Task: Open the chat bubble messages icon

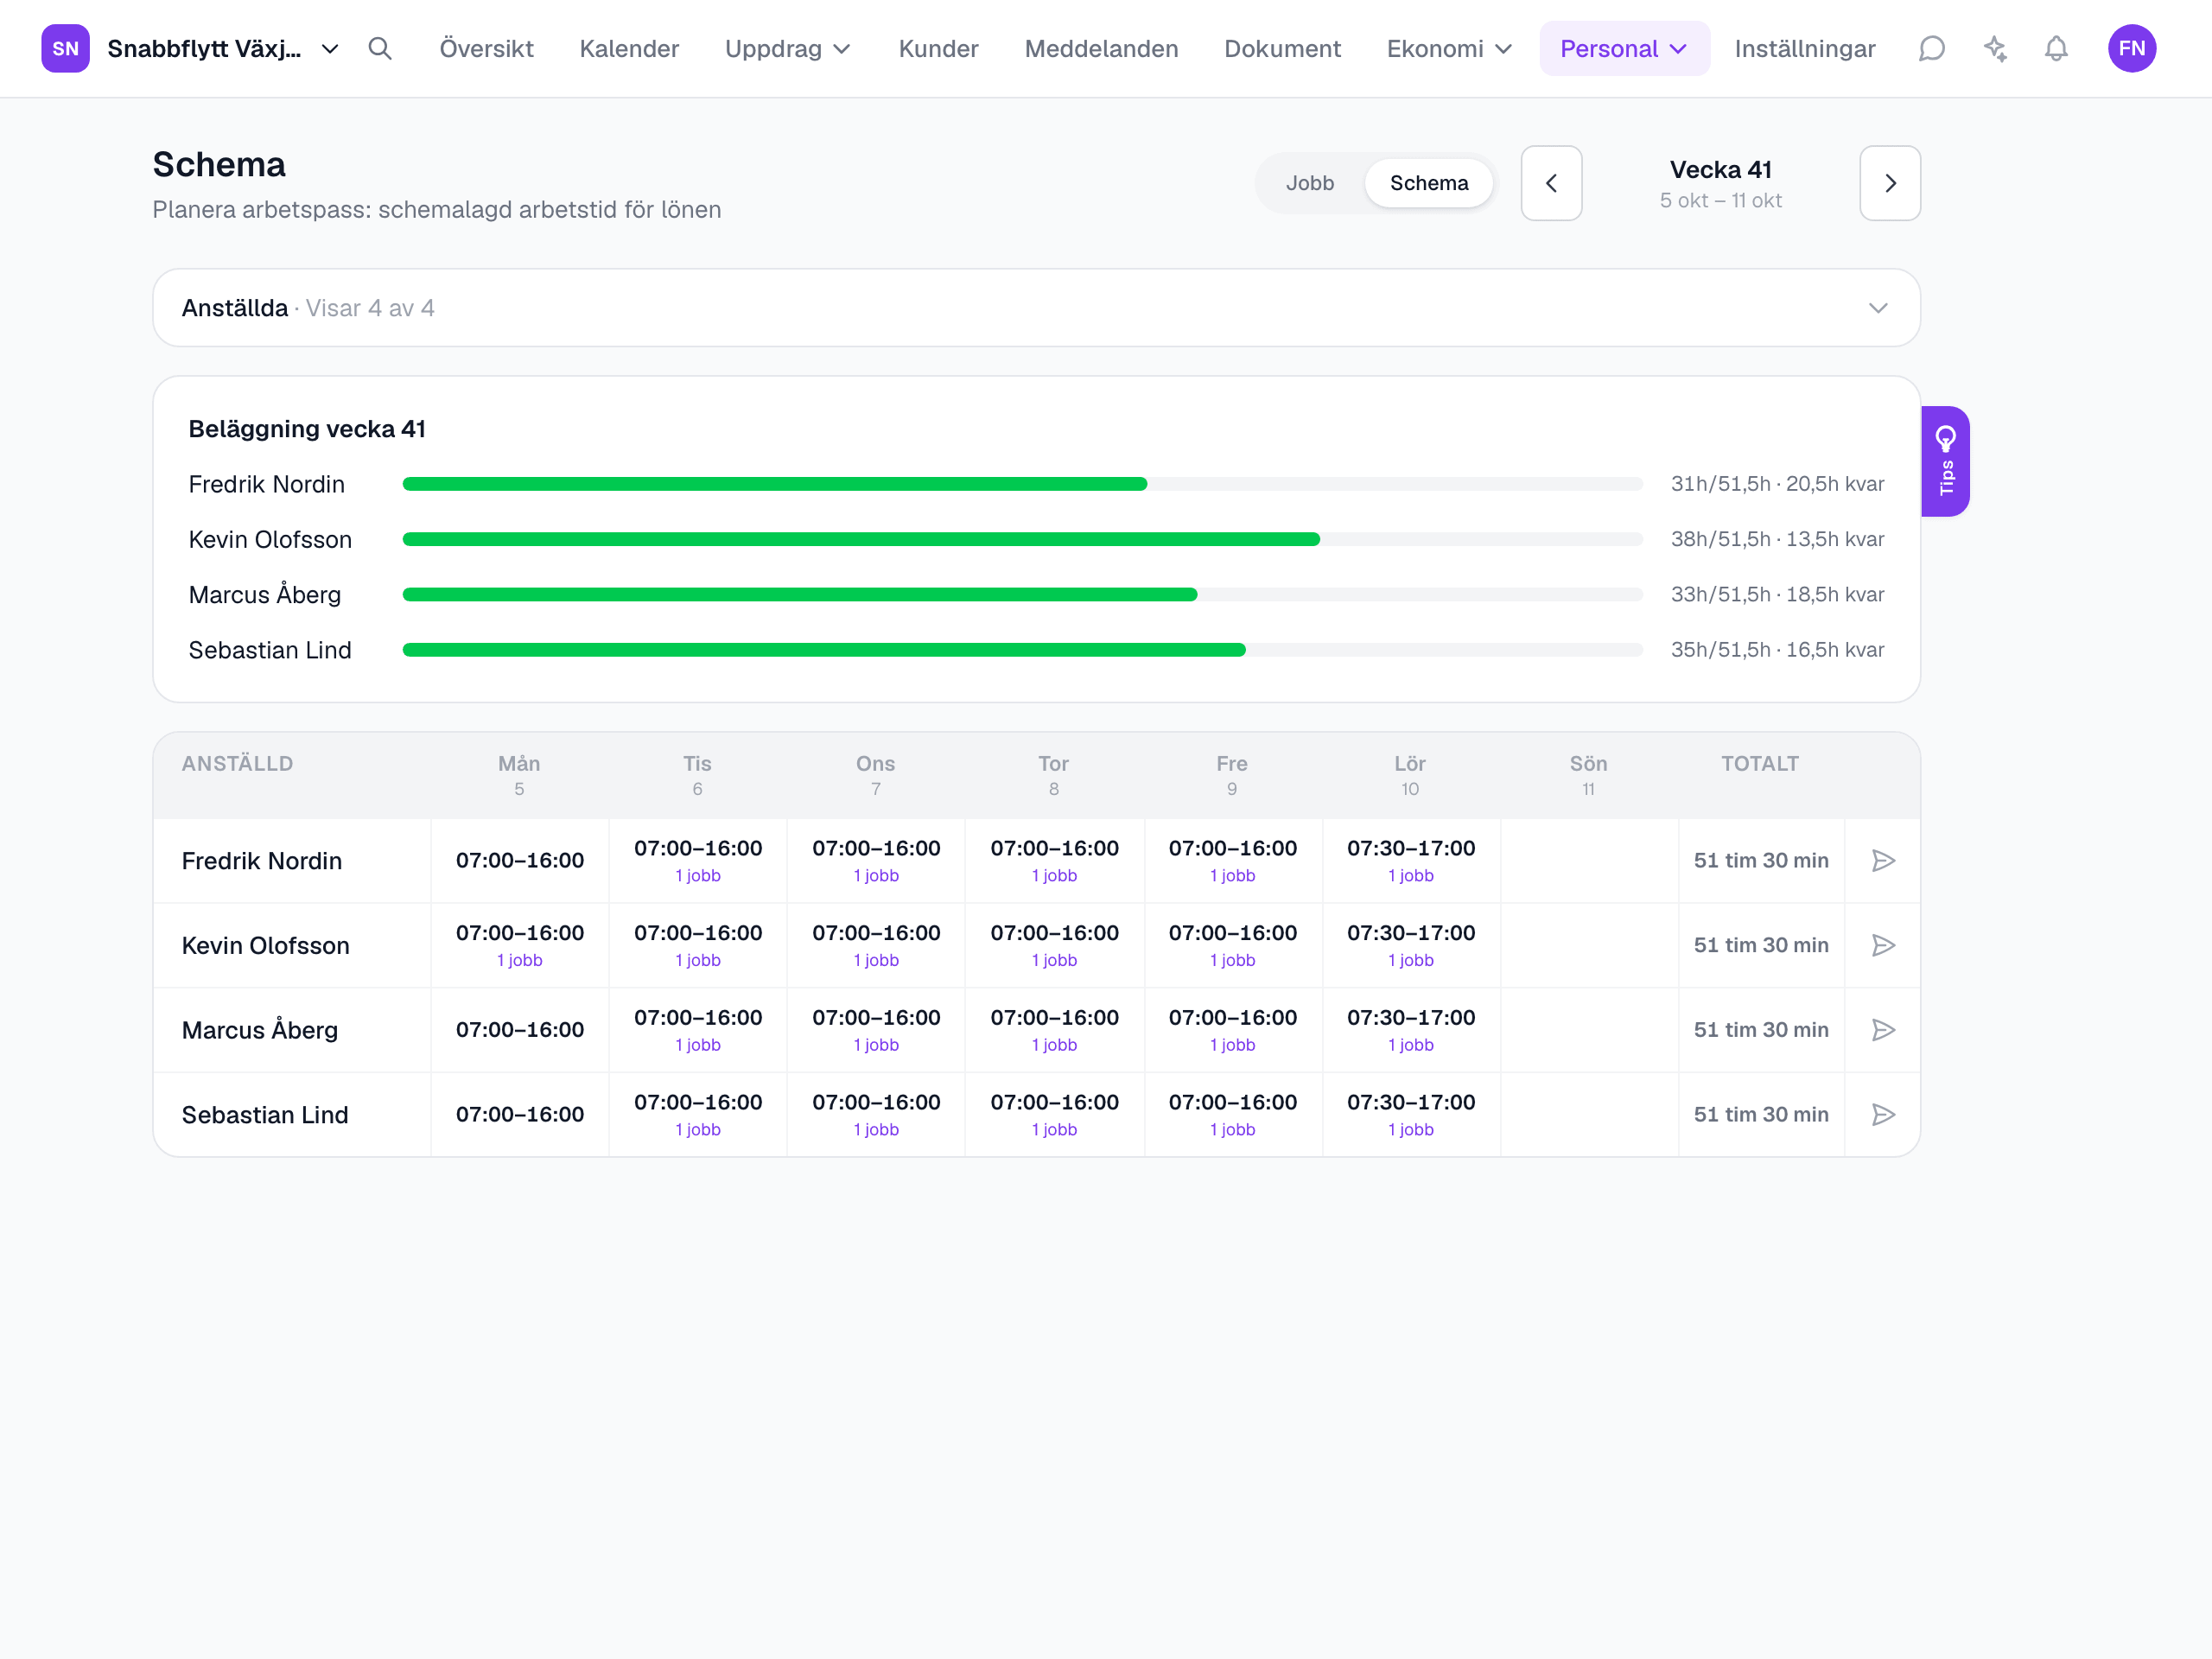Action: (1931, 48)
